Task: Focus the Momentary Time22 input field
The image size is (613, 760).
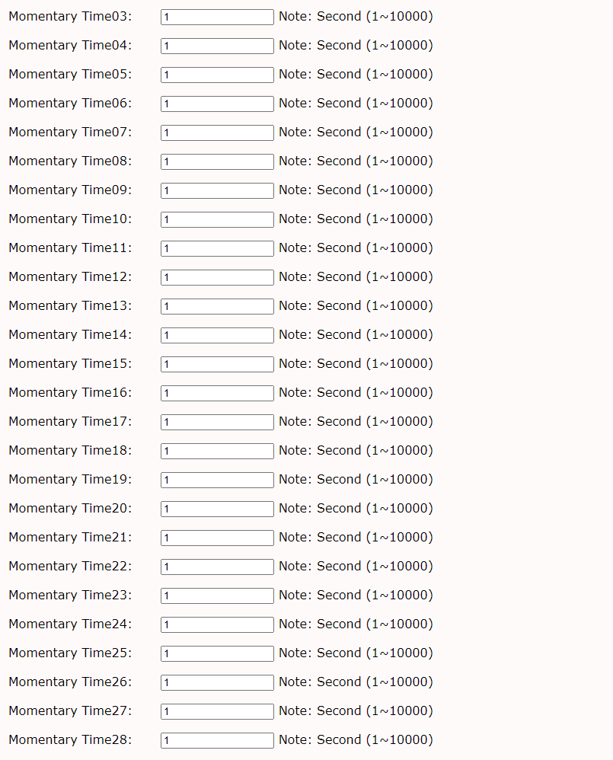Action: pos(217,567)
